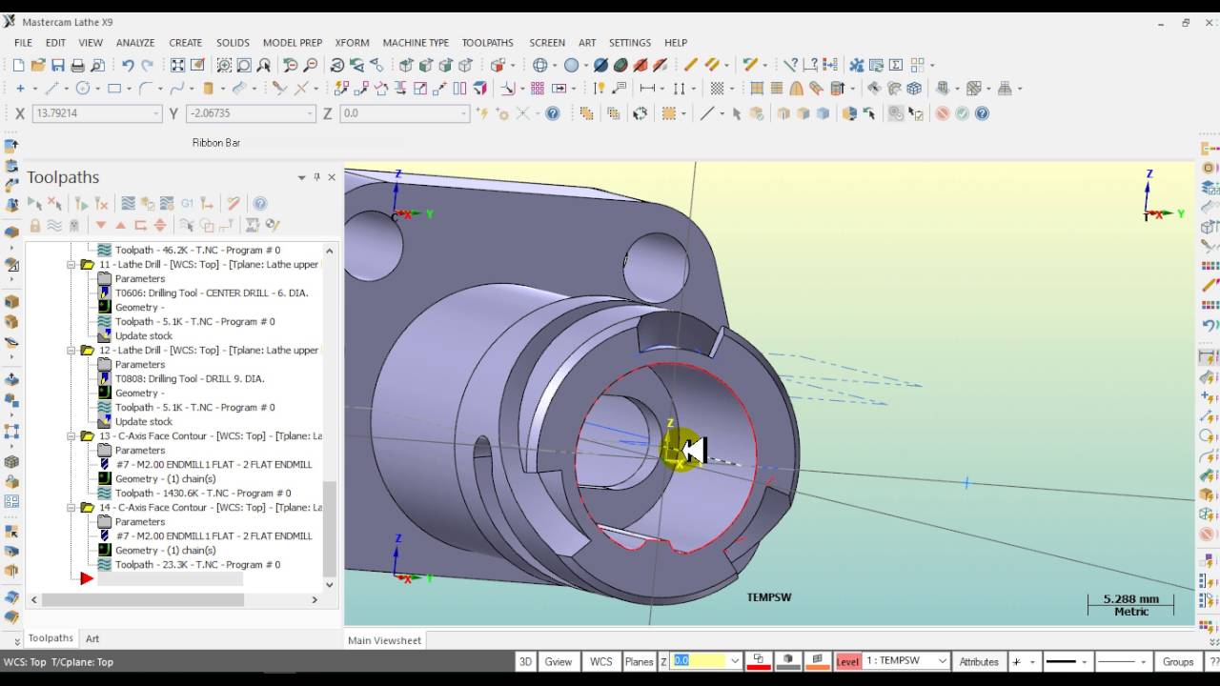Click the Backplot selected operations wave icon

[x=128, y=203]
